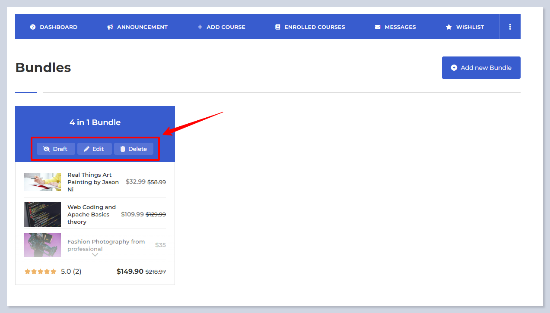Click Web Coding and Apache Basics theory title
The width and height of the screenshot is (550, 313).
[92, 214]
